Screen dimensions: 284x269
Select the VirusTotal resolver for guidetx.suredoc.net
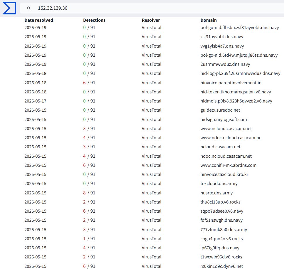pyautogui.click(x=151, y=110)
